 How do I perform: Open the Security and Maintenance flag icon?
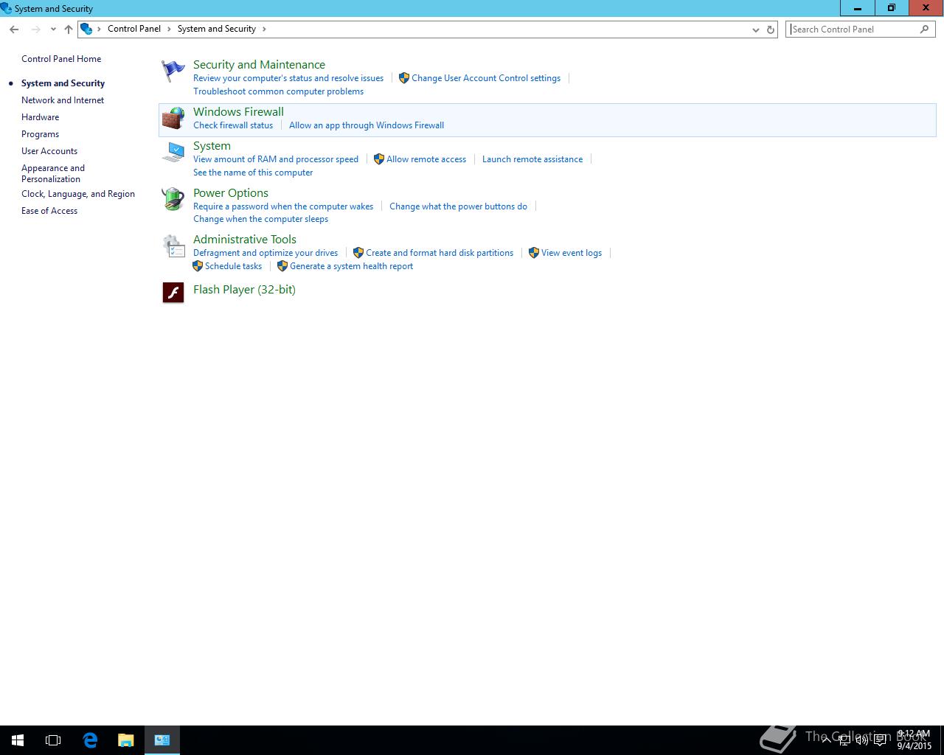click(173, 72)
